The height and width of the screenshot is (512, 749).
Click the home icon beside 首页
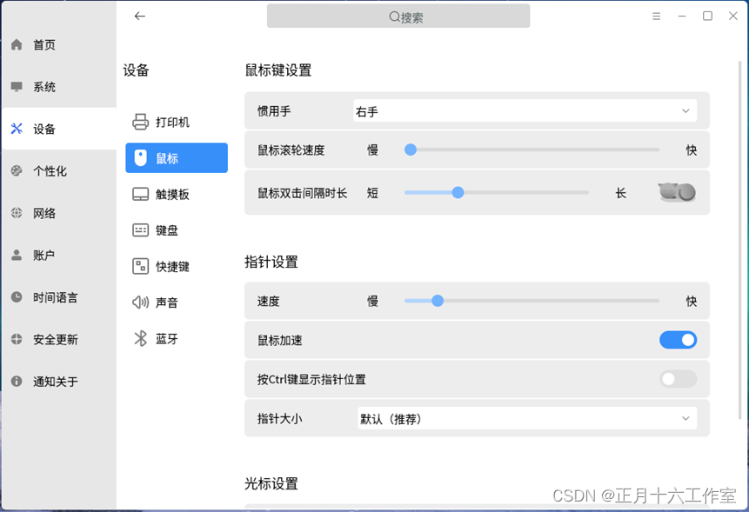17,44
